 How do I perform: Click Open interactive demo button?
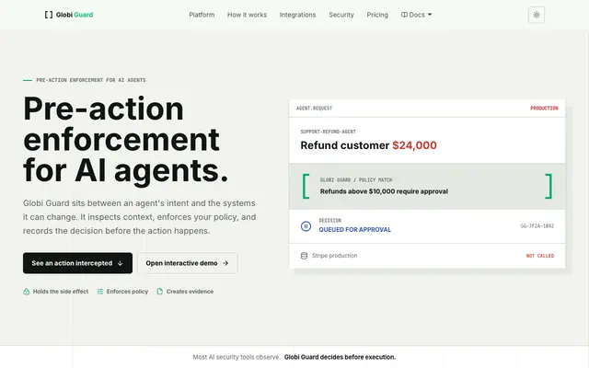point(188,263)
